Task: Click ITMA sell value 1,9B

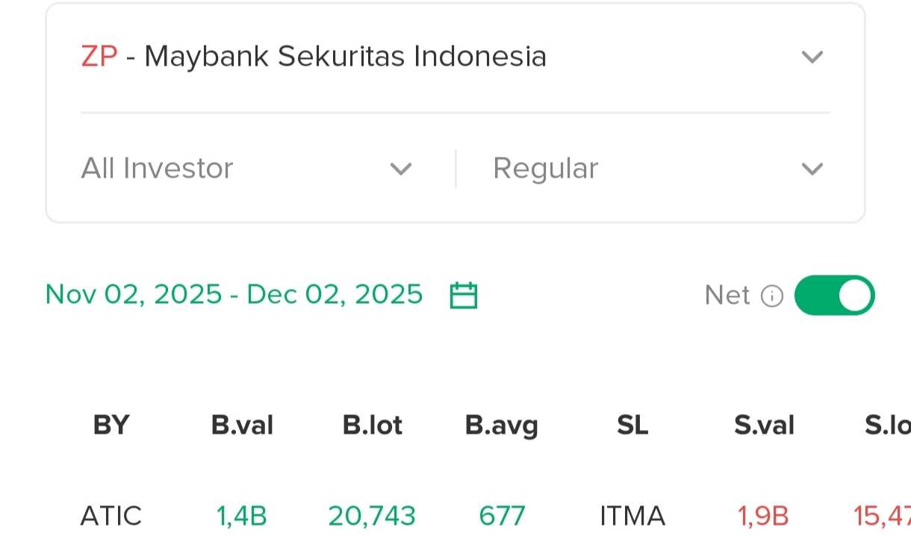Action: point(763,516)
